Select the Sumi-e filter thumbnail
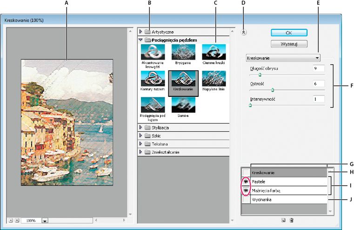This screenshot has width=354, height=230. (183, 105)
